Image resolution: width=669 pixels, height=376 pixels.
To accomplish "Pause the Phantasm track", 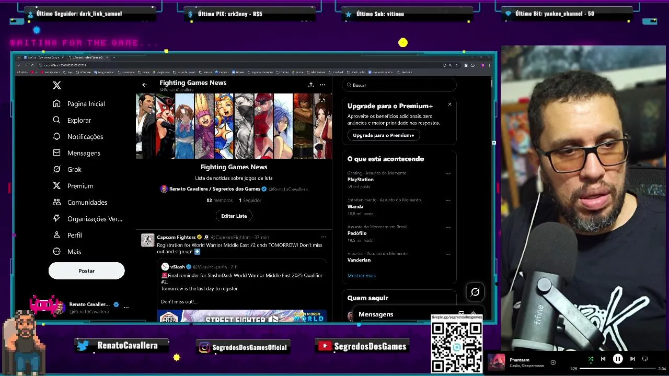I will [x=618, y=359].
